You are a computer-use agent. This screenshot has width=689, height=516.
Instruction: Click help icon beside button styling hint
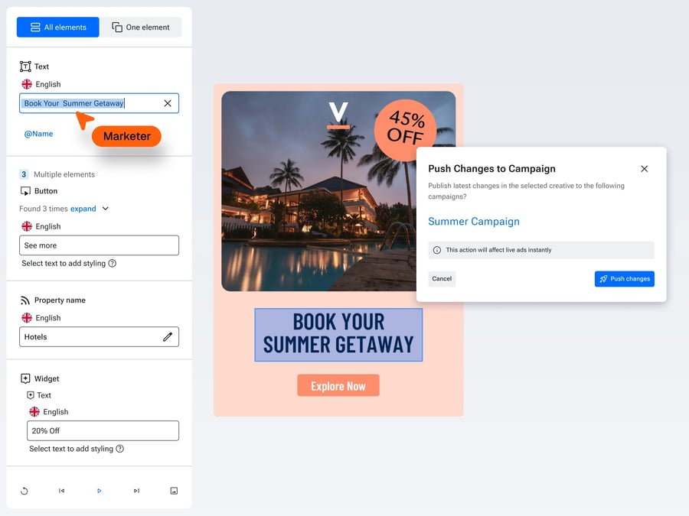(x=113, y=263)
